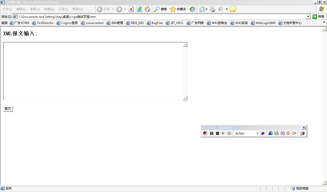
Task: Open the 广发网银 link
Action: [x=195, y=23]
